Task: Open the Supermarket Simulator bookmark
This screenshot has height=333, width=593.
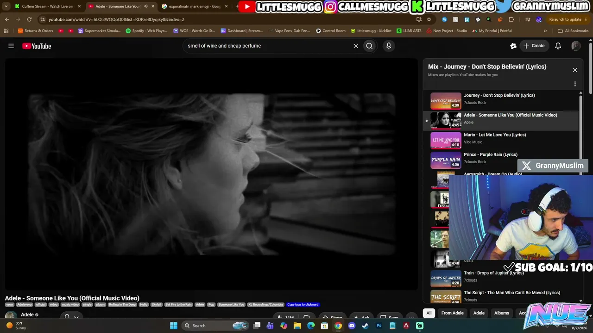Action: [x=99, y=31]
